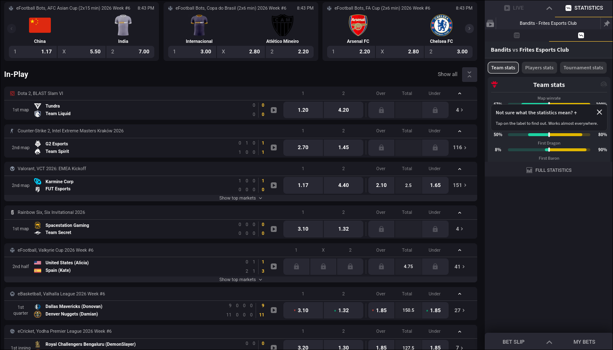This screenshot has width=613, height=350.
Task: Click the locked Over market for Dota match
Action: point(381,110)
